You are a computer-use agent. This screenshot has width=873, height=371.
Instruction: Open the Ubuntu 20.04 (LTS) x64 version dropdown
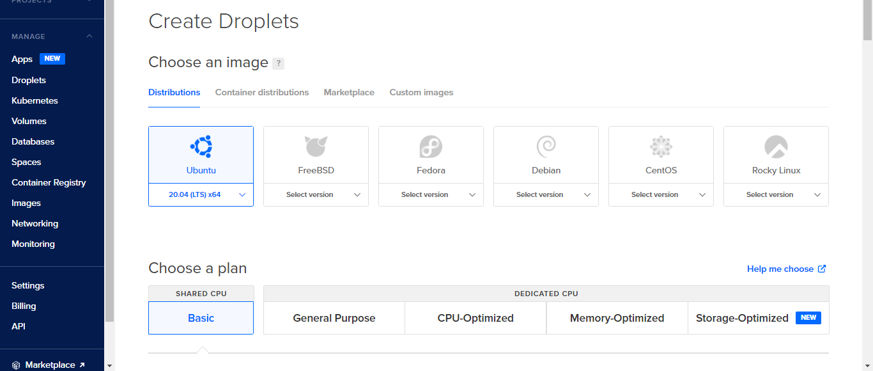tap(201, 194)
